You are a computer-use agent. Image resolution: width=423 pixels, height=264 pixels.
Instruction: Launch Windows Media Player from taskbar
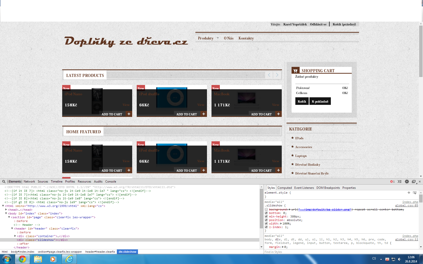click(x=53, y=259)
